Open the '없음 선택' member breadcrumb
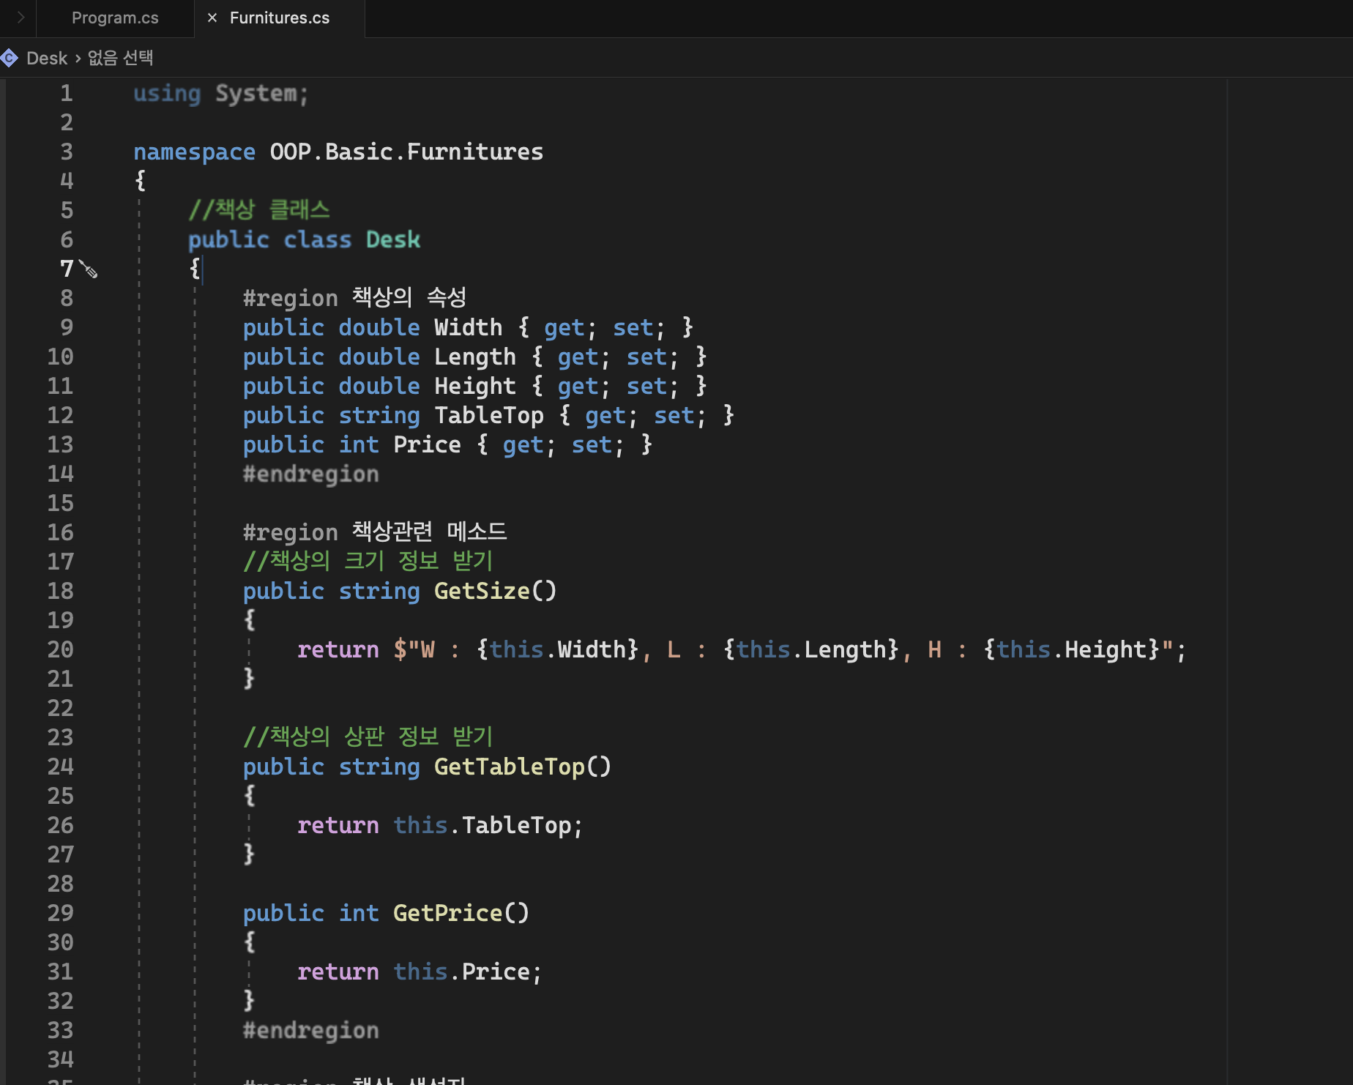The width and height of the screenshot is (1353, 1085). pyautogui.click(x=120, y=58)
